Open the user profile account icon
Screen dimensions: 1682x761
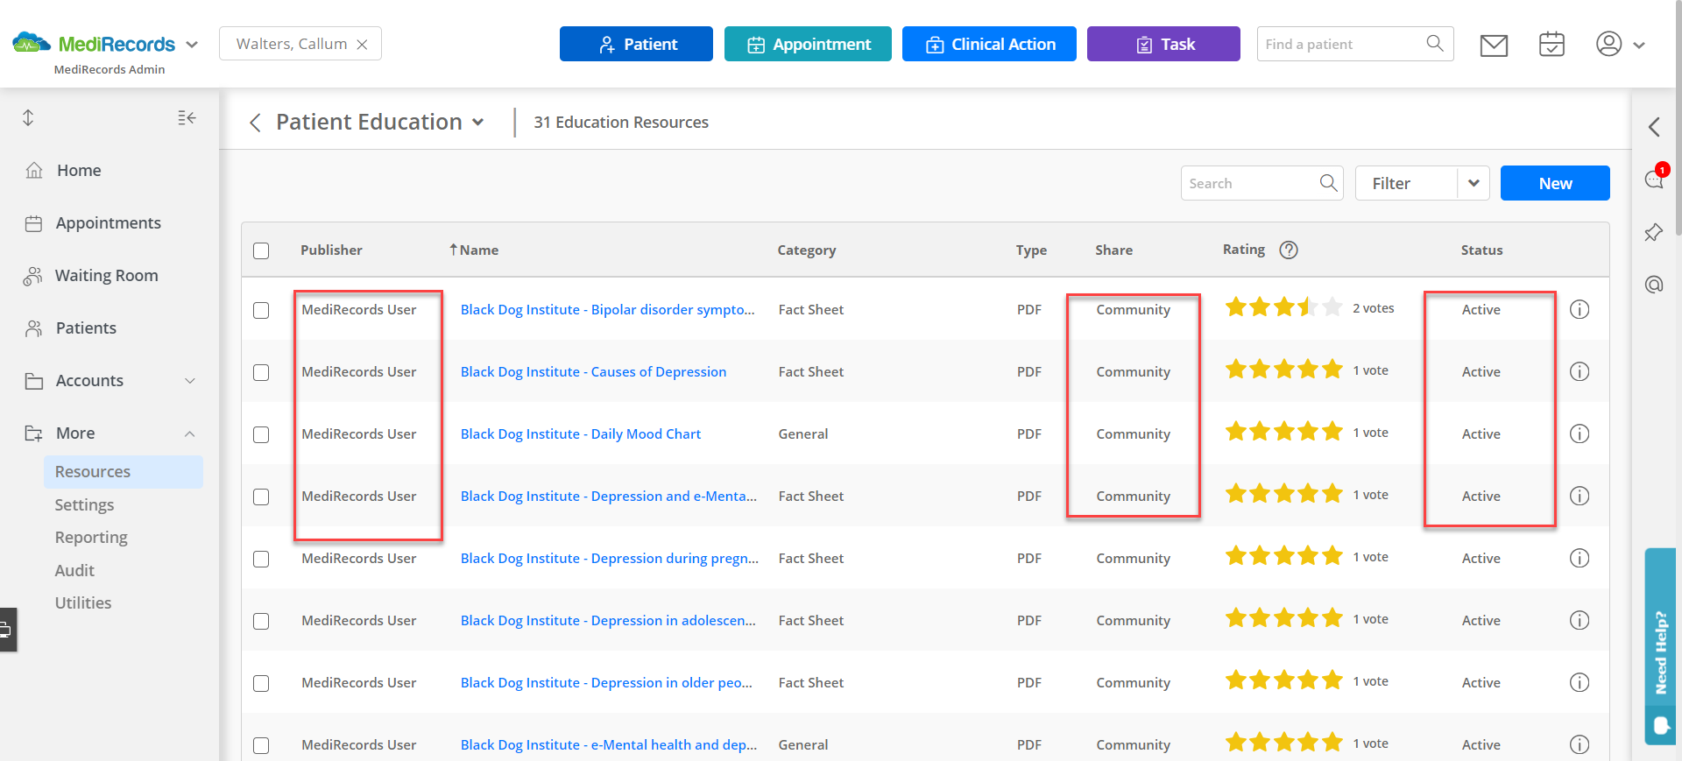pos(1608,44)
